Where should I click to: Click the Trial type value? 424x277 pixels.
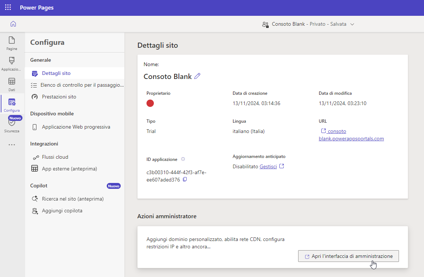click(151, 131)
